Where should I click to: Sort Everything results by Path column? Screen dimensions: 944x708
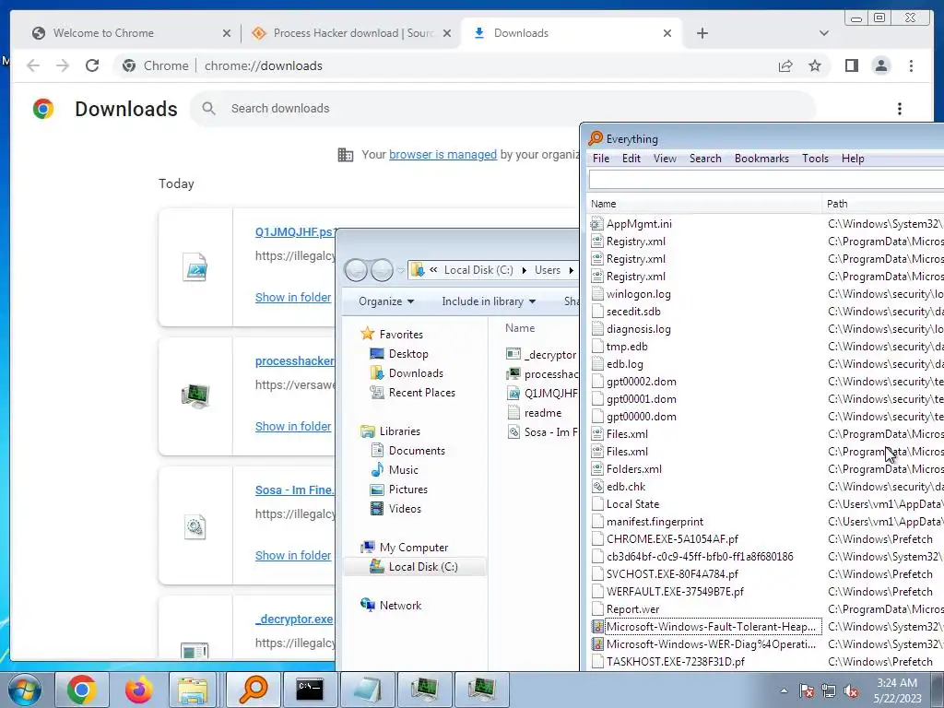[x=883, y=204]
